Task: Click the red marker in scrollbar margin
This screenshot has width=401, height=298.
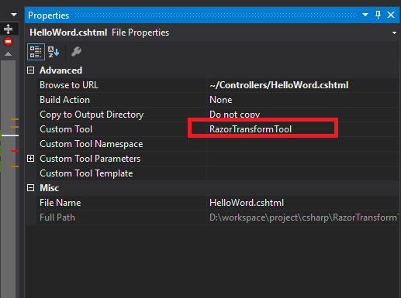Action: tap(15, 151)
